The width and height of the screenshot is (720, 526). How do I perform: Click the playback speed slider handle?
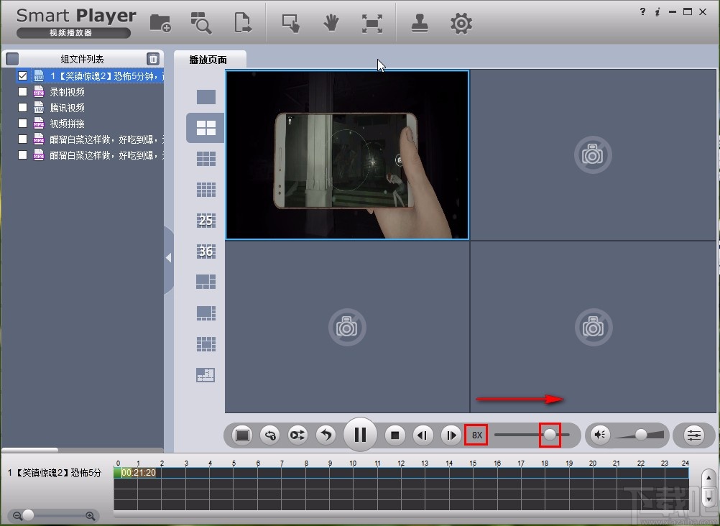pos(550,435)
